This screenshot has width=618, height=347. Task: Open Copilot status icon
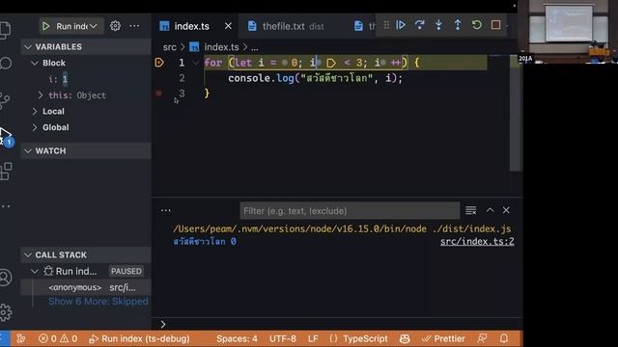[x=405, y=338]
